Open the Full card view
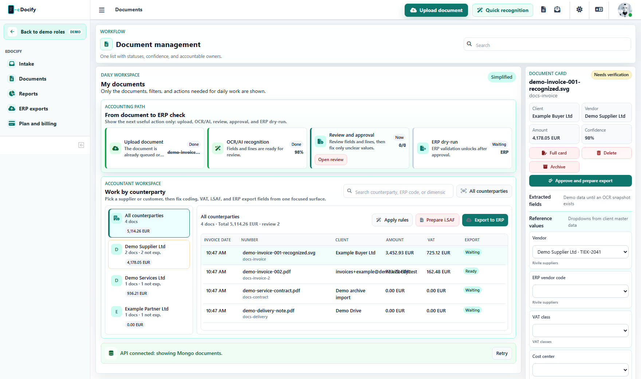Screen dimensions: 641x379 (554, 153)
